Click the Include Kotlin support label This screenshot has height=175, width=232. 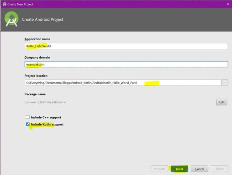pyautogui.click(x=47, y=124)
